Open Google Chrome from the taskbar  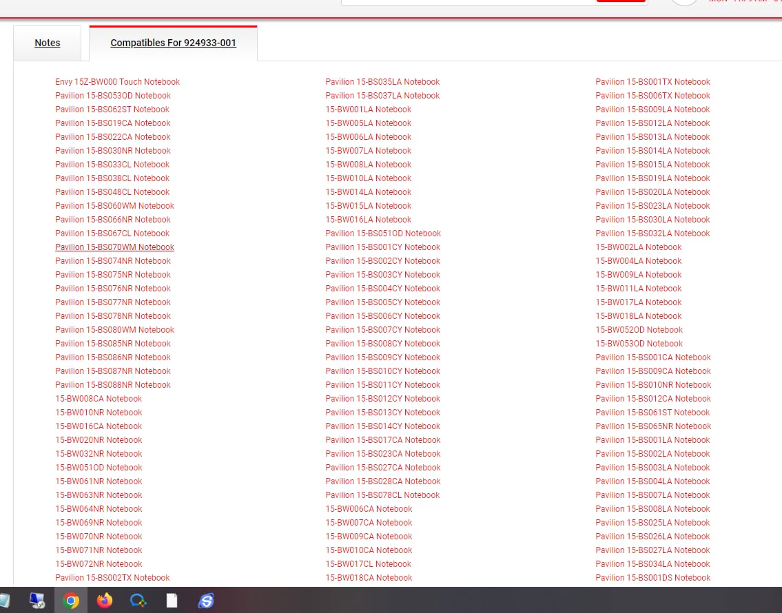point(71,601)
